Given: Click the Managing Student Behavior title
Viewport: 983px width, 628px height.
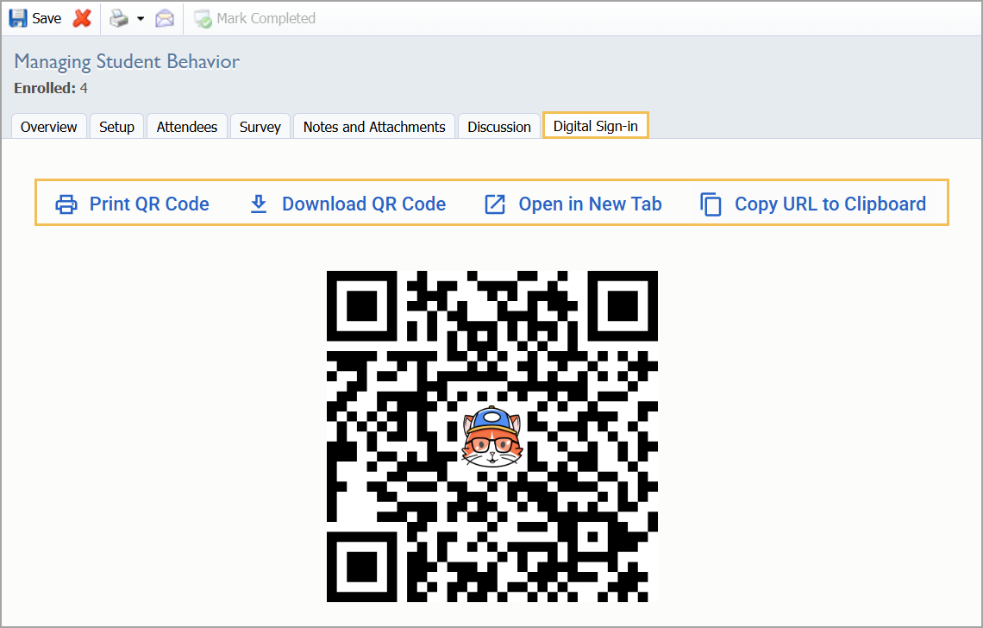Looking at the screenshot, I should pyautogui.click(x=127, y=61).
